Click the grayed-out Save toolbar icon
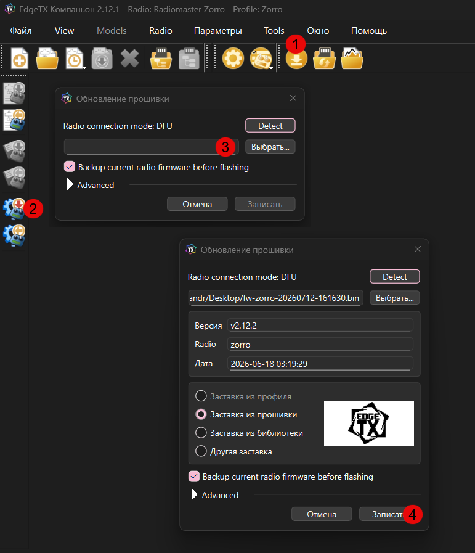 (x=102, y=58)
